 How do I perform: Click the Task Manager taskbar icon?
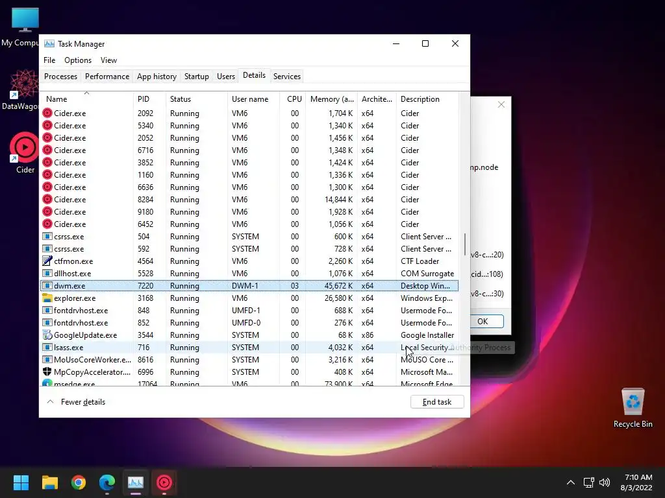tap(136, 482)
